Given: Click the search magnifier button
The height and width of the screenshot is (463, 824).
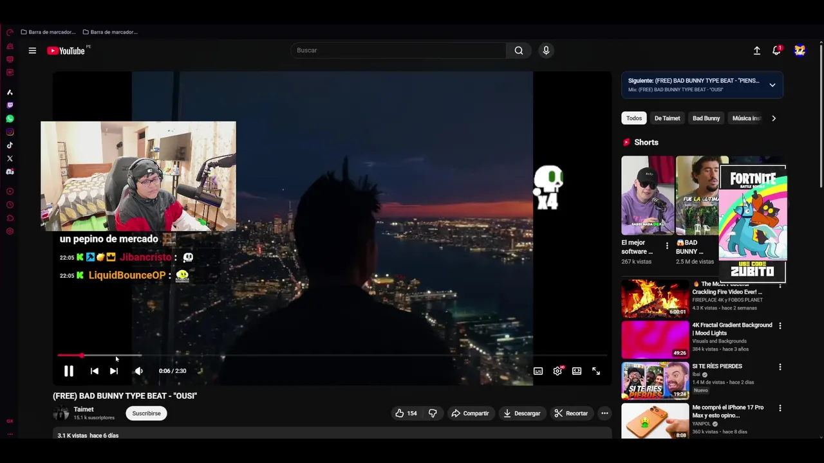Looking at the screenshot, I should 519,51.
